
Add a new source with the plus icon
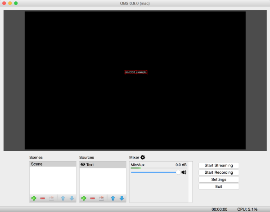pos(84,198)
